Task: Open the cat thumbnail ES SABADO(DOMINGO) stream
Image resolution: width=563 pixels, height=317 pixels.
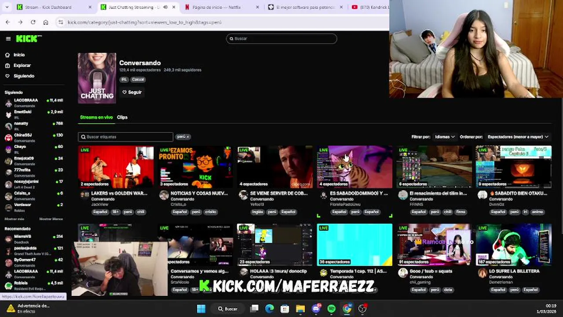Action: coord(355,167)
